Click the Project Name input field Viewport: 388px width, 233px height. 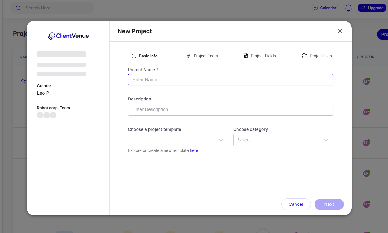[x=230, y=80]
